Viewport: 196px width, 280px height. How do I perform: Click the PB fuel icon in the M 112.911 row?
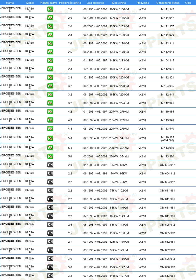pos(50,43)
